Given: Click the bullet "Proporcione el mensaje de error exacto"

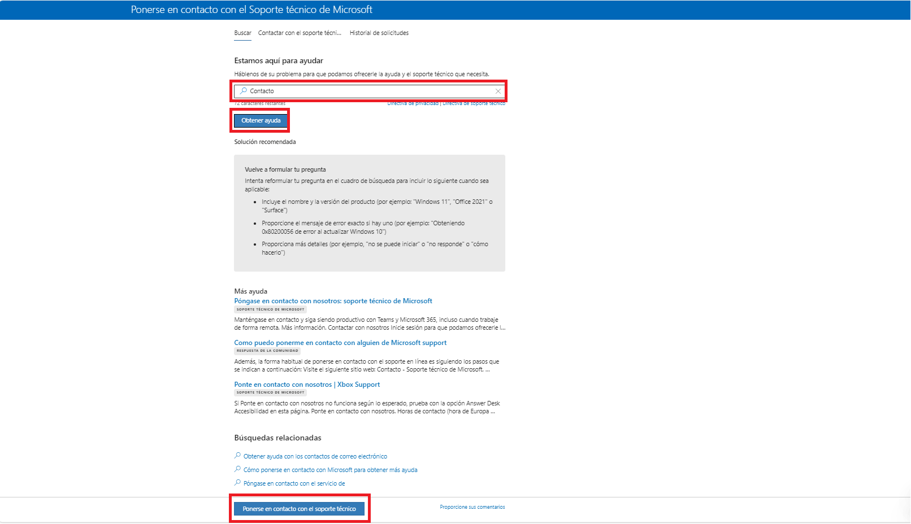Looking at the screenshot, I should tap(363, 228).
